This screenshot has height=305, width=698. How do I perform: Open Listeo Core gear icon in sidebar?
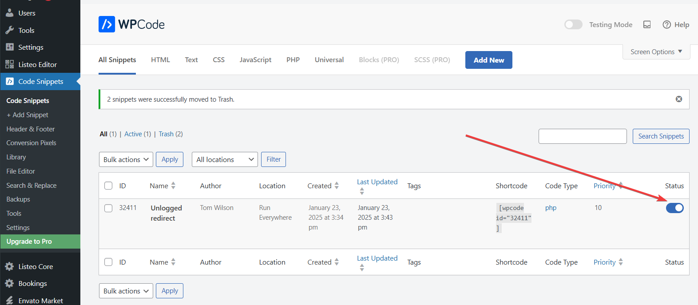[x=9, y=266]
